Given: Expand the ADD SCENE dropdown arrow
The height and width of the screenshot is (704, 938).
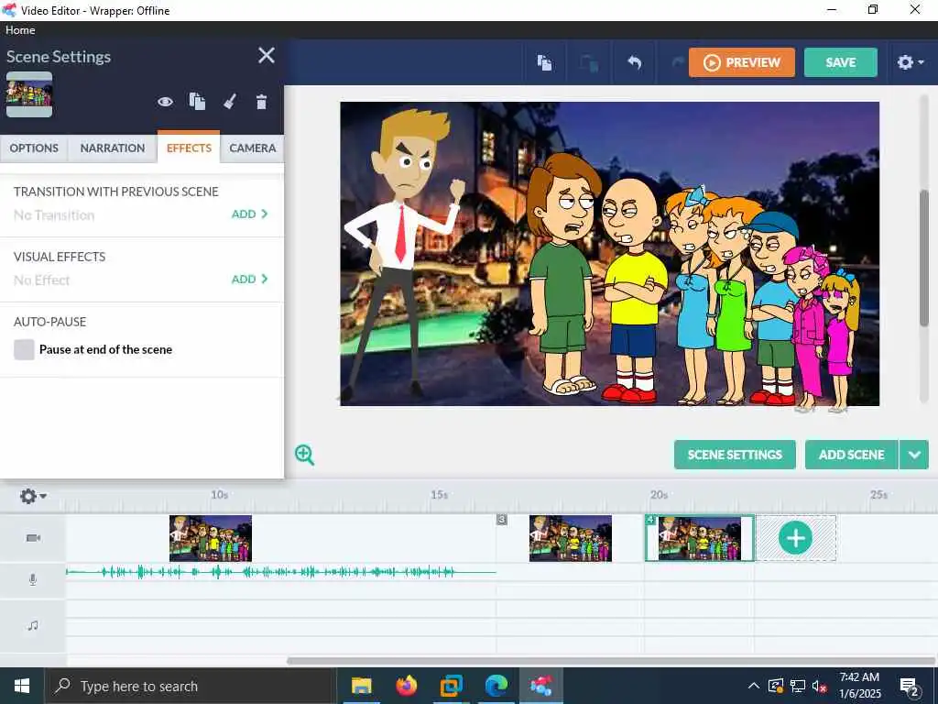Looking at the screenshot, I should click(x=914, y=455).
